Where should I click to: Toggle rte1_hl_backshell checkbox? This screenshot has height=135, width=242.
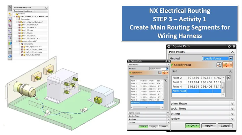coord(22,55)
